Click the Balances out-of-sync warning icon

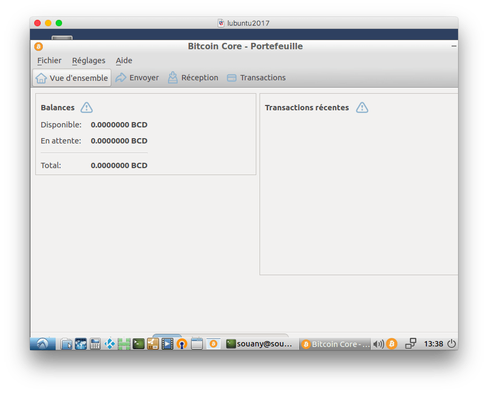[x=87, y=108]
